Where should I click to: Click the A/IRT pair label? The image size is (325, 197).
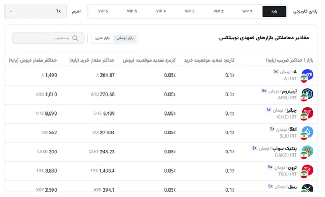(x=290, y=79)
